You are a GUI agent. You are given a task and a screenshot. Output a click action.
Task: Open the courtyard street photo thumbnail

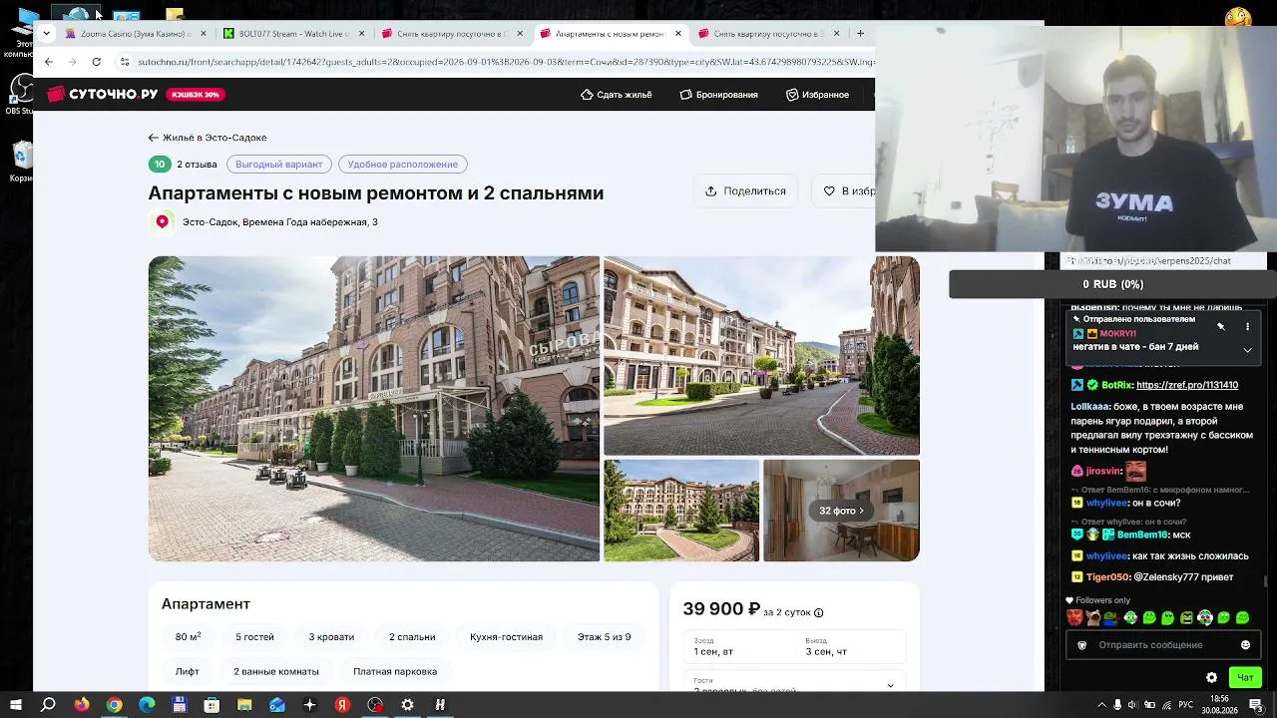761,356
